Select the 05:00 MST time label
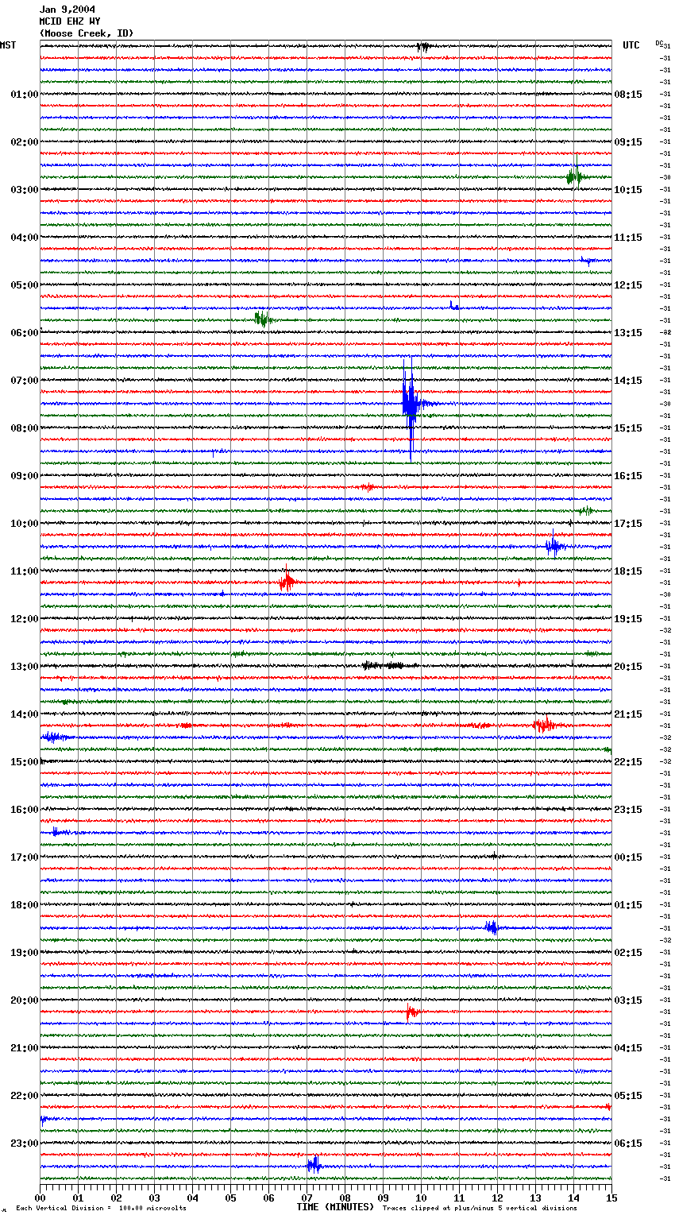 click(25, 285)
